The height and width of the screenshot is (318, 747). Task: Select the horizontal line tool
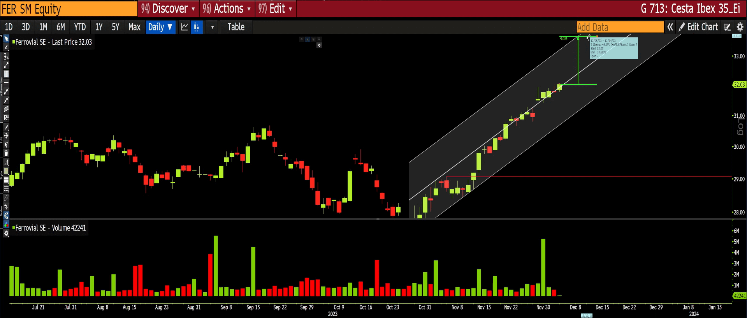tap(6, 83)
